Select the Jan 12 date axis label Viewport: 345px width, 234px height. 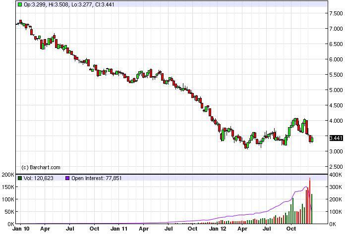point(218,229)
